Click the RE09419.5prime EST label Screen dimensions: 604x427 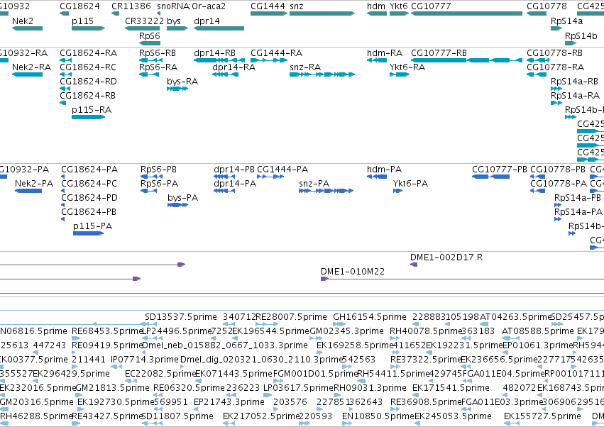pyautogui.click(x=107, y=345)
